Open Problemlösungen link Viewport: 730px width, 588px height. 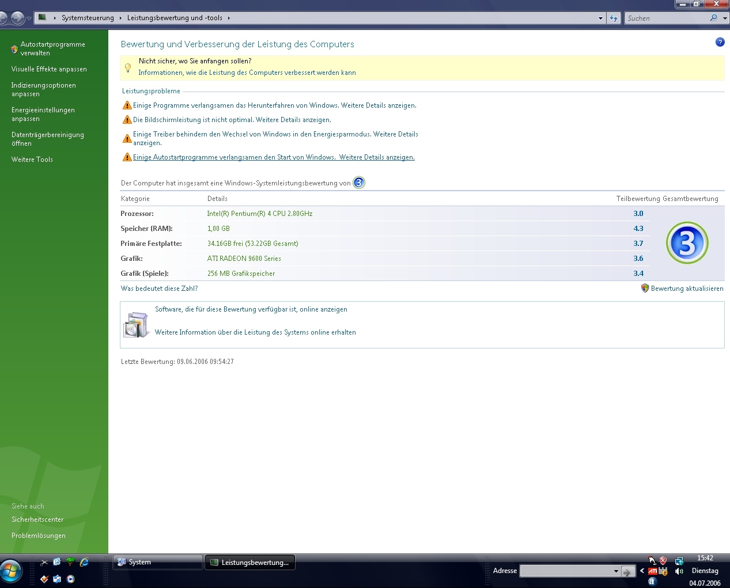(38, 536)
